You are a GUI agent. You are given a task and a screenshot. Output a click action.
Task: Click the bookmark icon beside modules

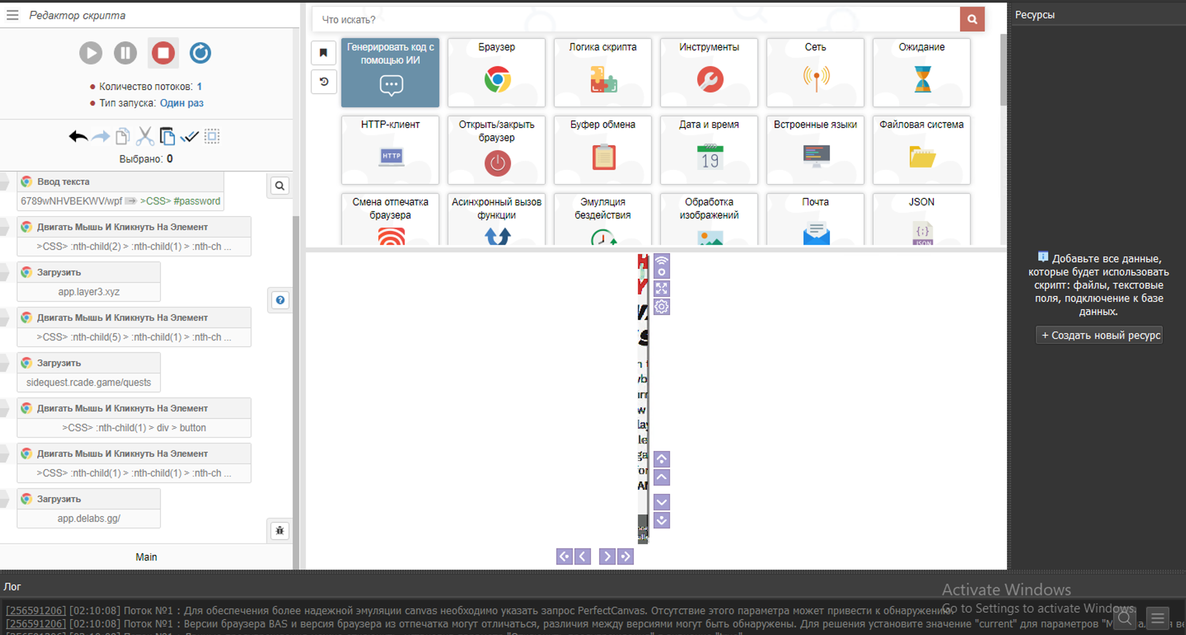(x=323, y=53)
